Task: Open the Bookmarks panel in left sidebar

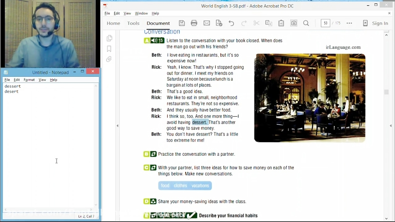Action: click(x=109, y=49)
